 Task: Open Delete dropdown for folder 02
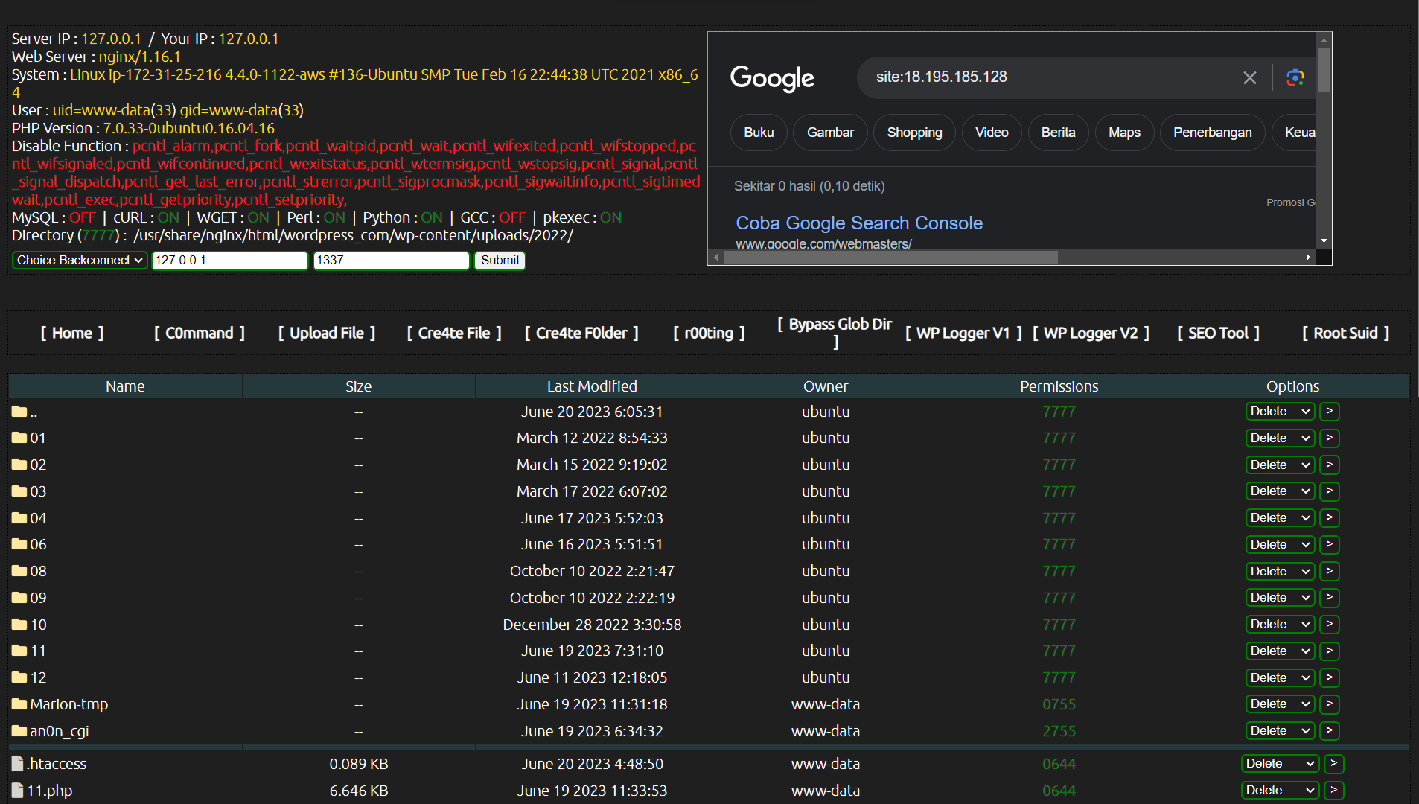click(x=1280, y=465)
